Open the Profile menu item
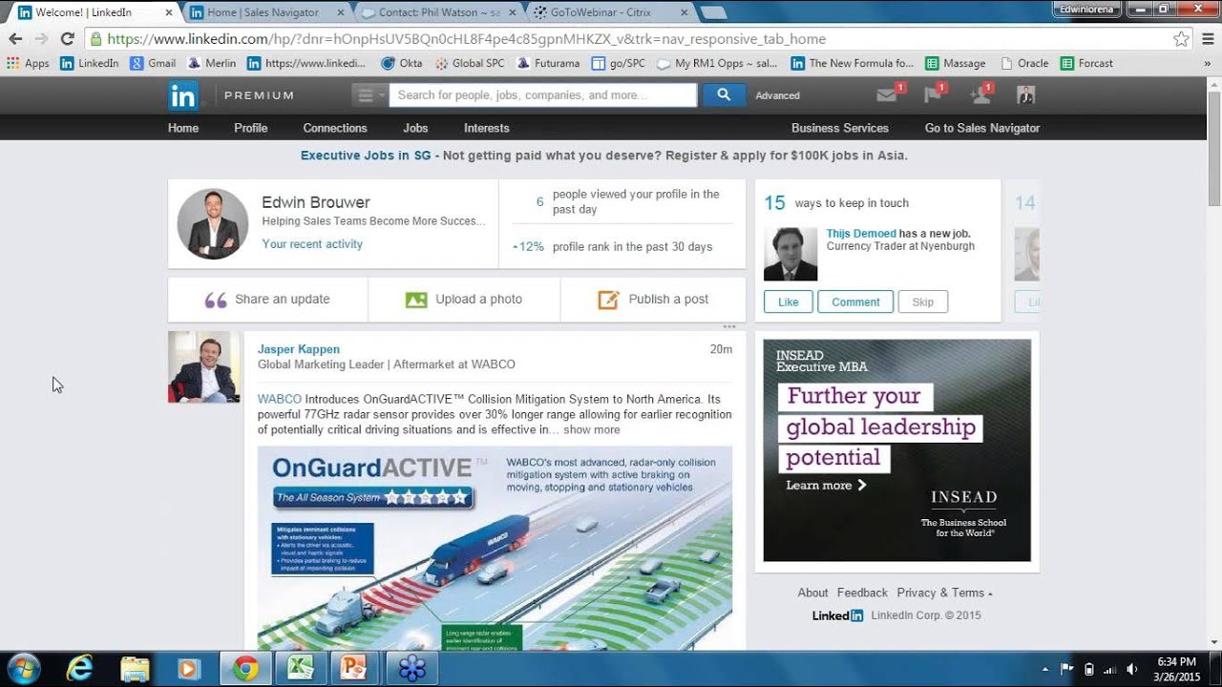 point(250,128)
